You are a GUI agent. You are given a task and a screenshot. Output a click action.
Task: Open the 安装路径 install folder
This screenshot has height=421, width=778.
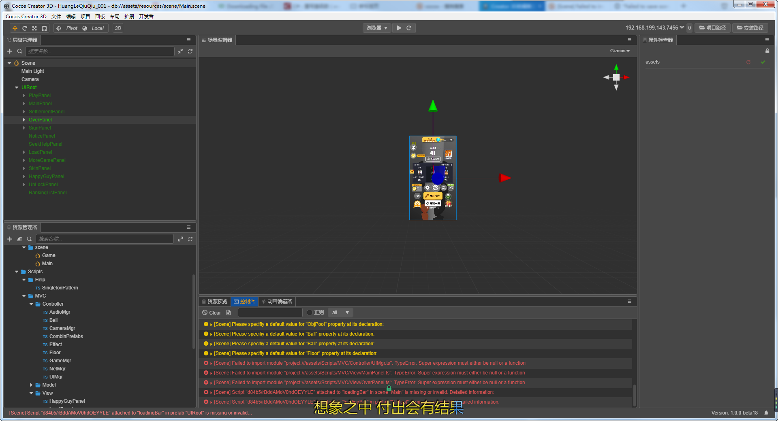(x=750, y=28)
